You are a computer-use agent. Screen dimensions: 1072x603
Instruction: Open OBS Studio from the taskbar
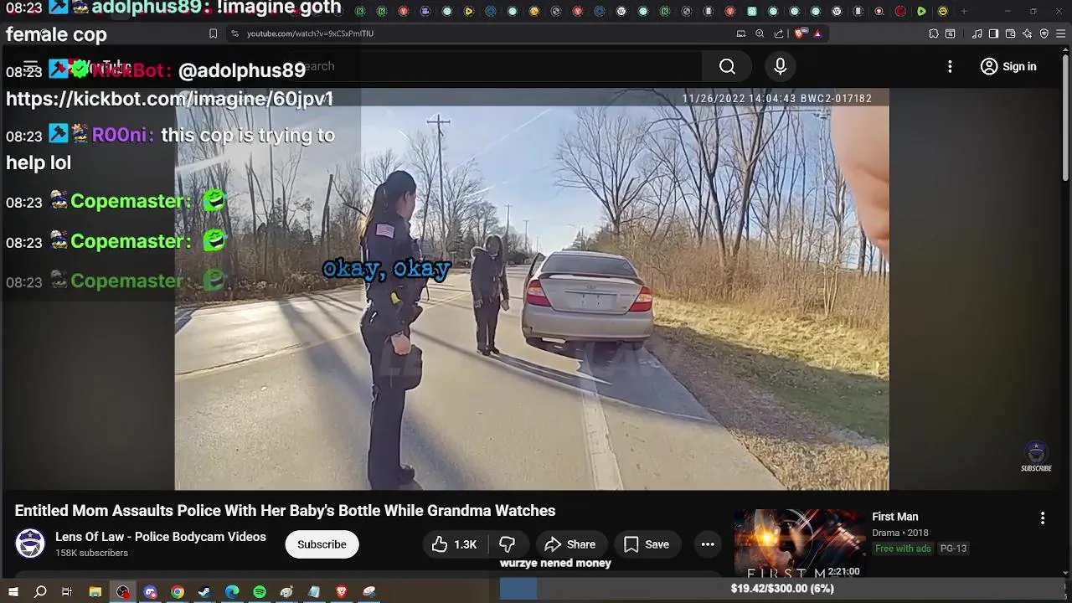click(x=123, y=592)
